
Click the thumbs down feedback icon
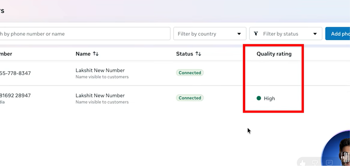[315, 163]
